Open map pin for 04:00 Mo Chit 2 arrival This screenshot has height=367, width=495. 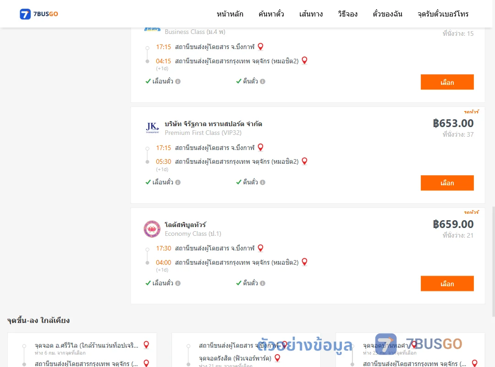[304, 262]
